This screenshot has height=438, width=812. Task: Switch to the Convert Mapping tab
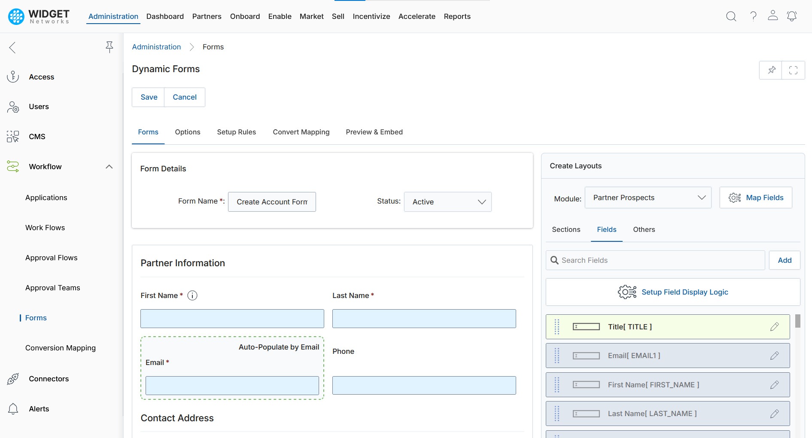(301, 132)
